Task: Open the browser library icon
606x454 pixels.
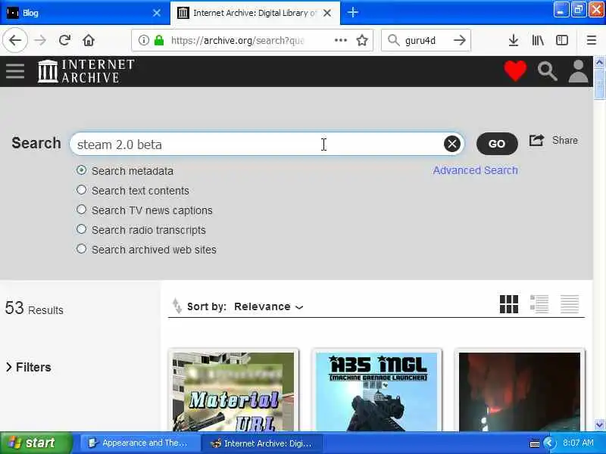Action: (538, 40)
